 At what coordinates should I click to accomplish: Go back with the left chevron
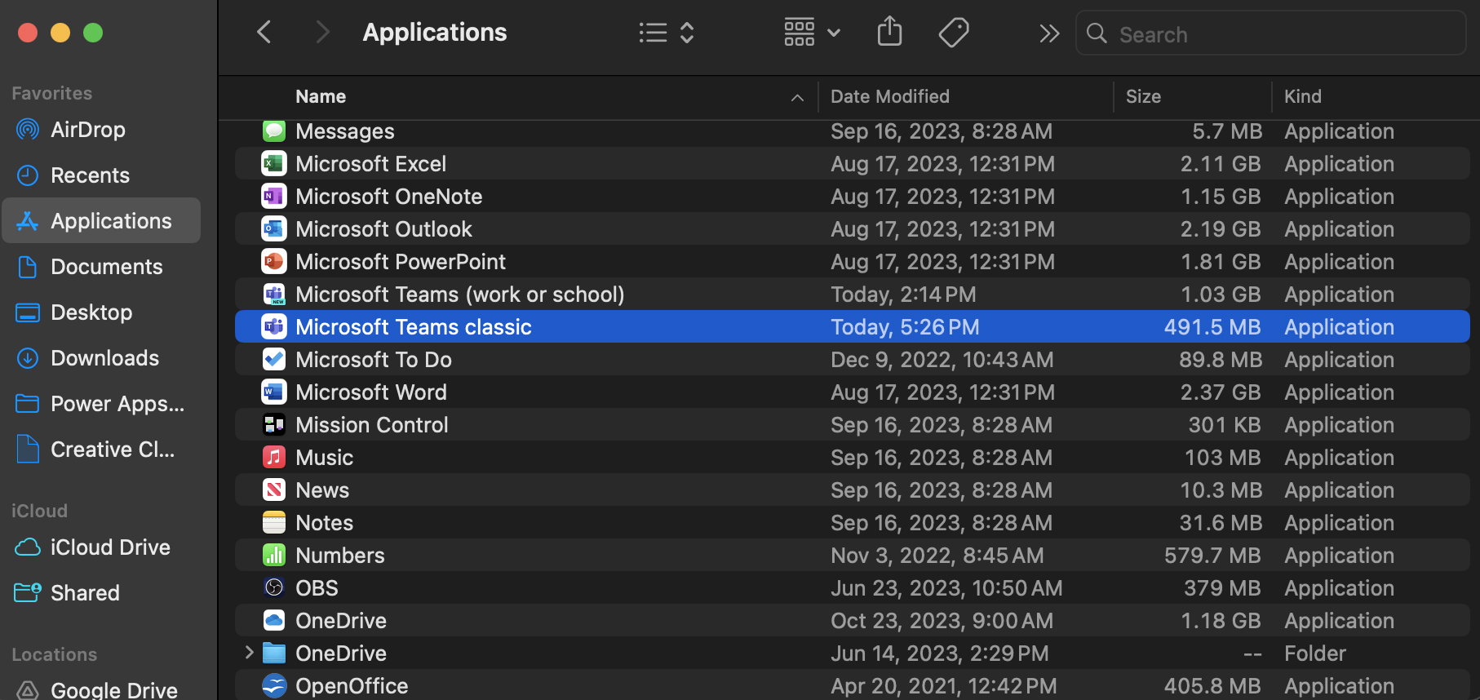point(264,33)
